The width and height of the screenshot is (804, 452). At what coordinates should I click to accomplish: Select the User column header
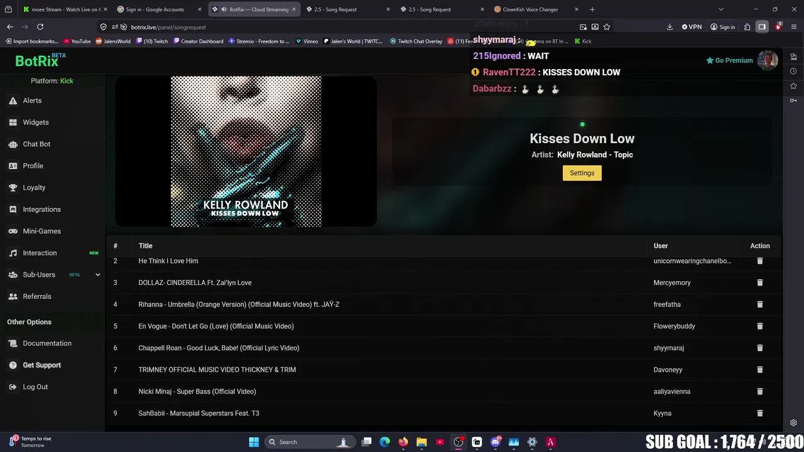660,246
